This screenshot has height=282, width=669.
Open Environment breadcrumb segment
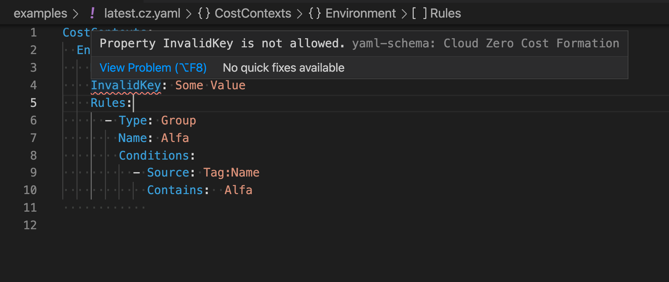[361, 13]
